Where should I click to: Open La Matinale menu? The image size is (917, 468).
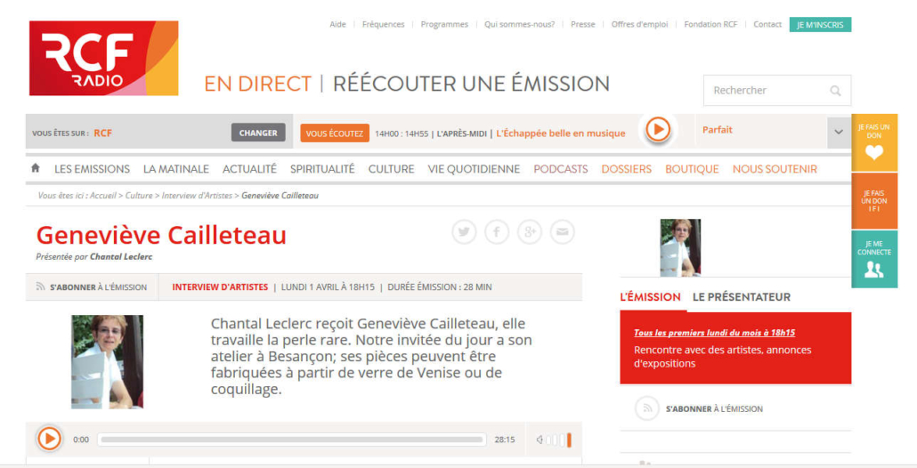176,169
